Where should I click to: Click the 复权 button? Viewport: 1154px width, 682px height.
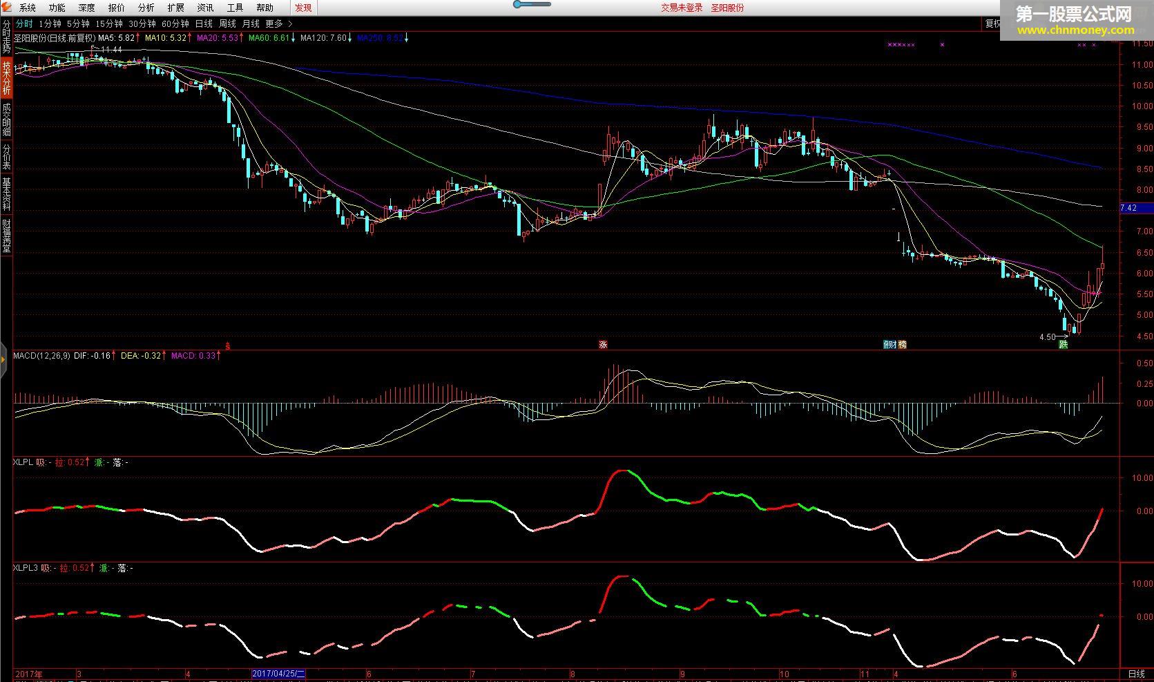[993, 23]
